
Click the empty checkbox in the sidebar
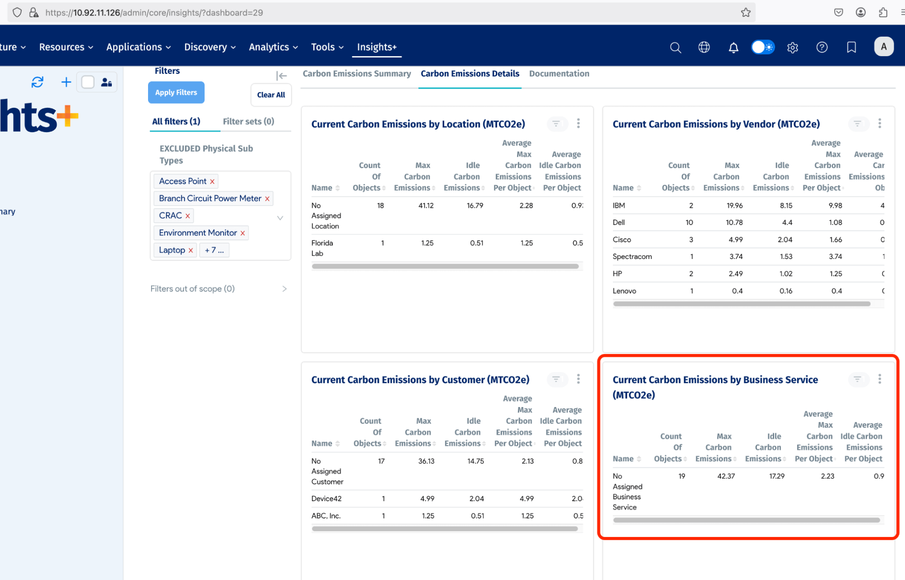click(87, 82)
